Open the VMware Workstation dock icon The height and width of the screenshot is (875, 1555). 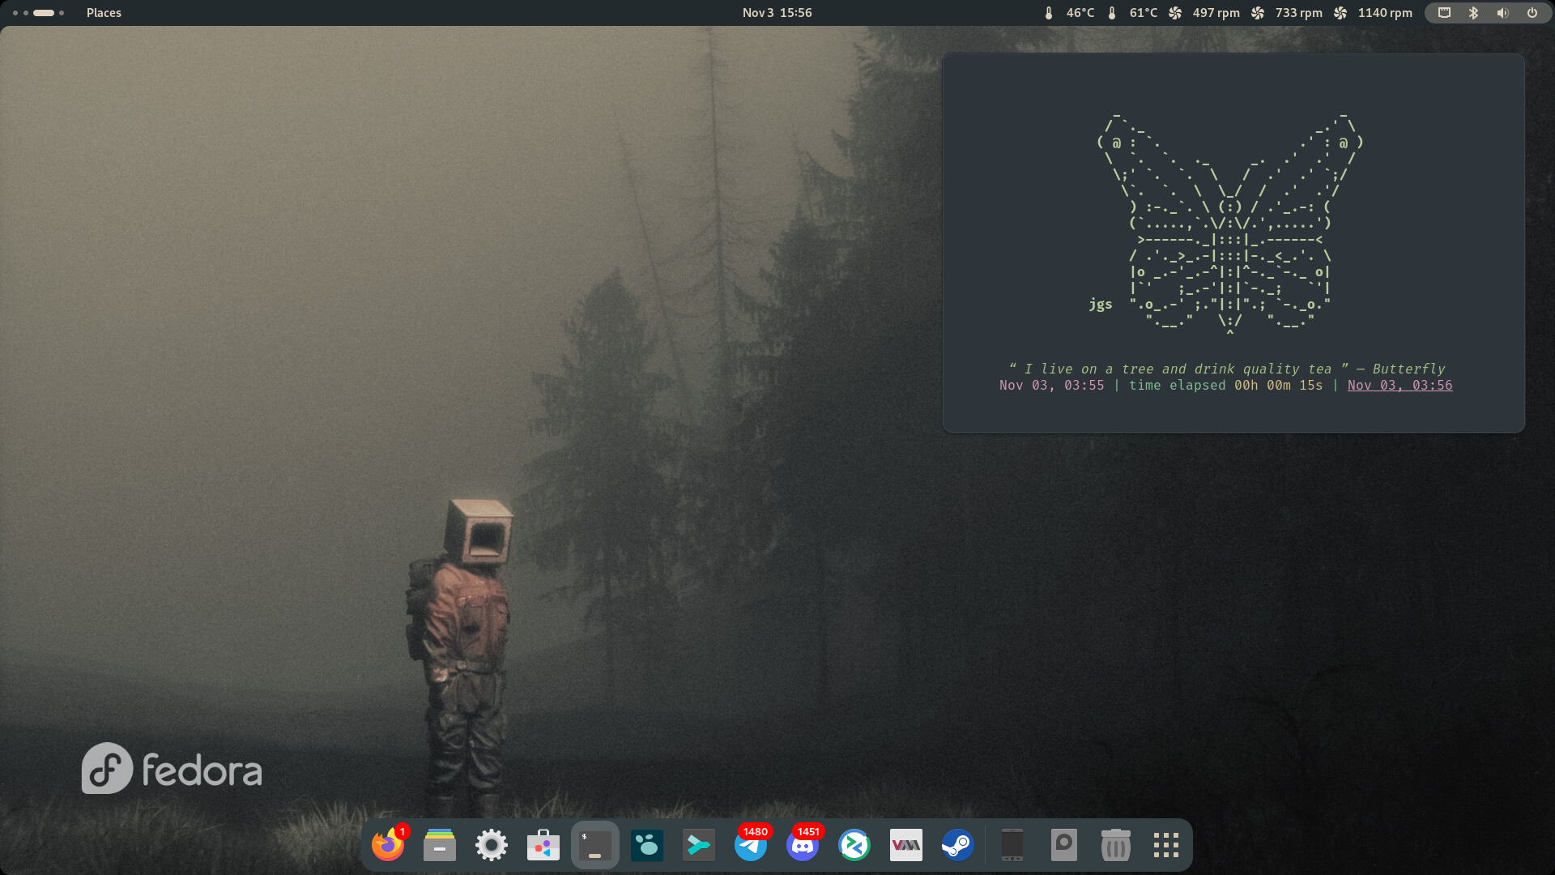(x=905, y=846)
